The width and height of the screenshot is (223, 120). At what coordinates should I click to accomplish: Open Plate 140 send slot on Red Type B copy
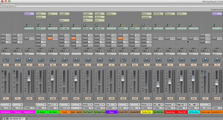point(100,29)
